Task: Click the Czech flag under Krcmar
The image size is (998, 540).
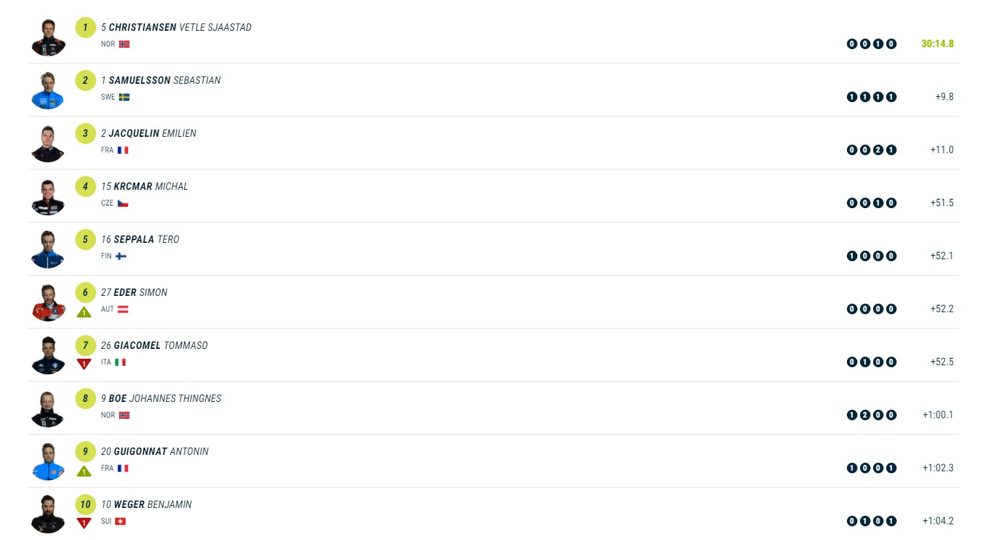Action: (123, 204)
